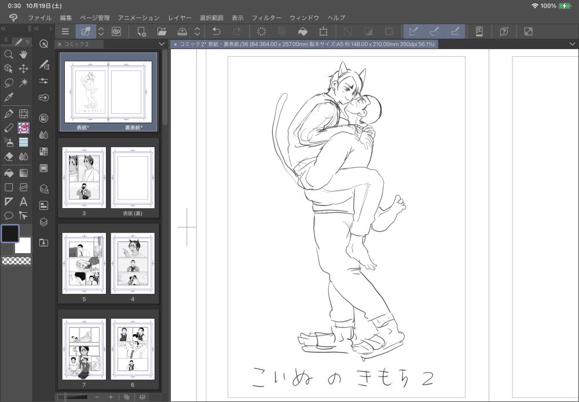Choose the Text tool

tap(24, 201)
